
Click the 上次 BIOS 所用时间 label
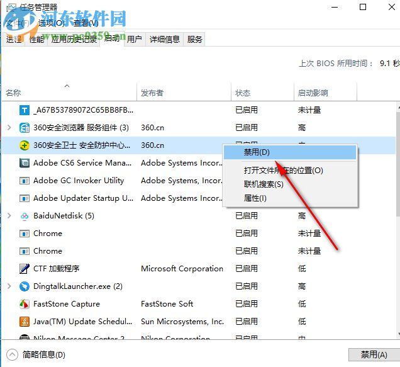336,64
